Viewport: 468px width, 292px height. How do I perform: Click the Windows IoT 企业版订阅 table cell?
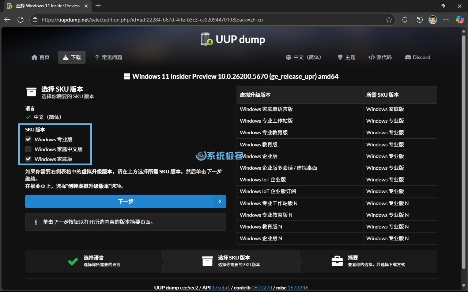coord(300,191)
